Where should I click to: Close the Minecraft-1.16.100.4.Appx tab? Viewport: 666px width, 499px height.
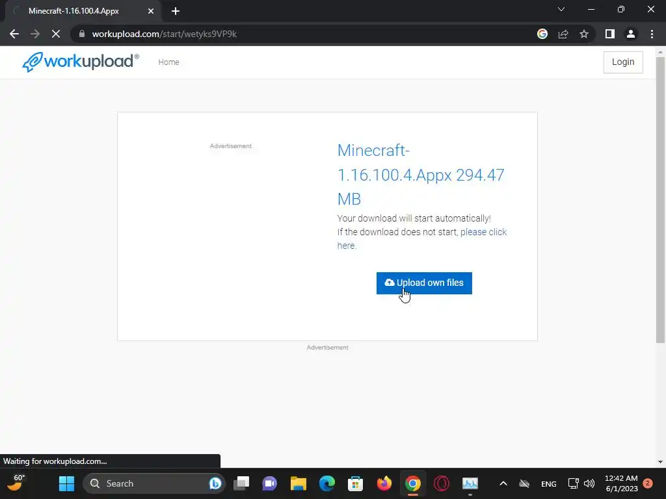151,11
